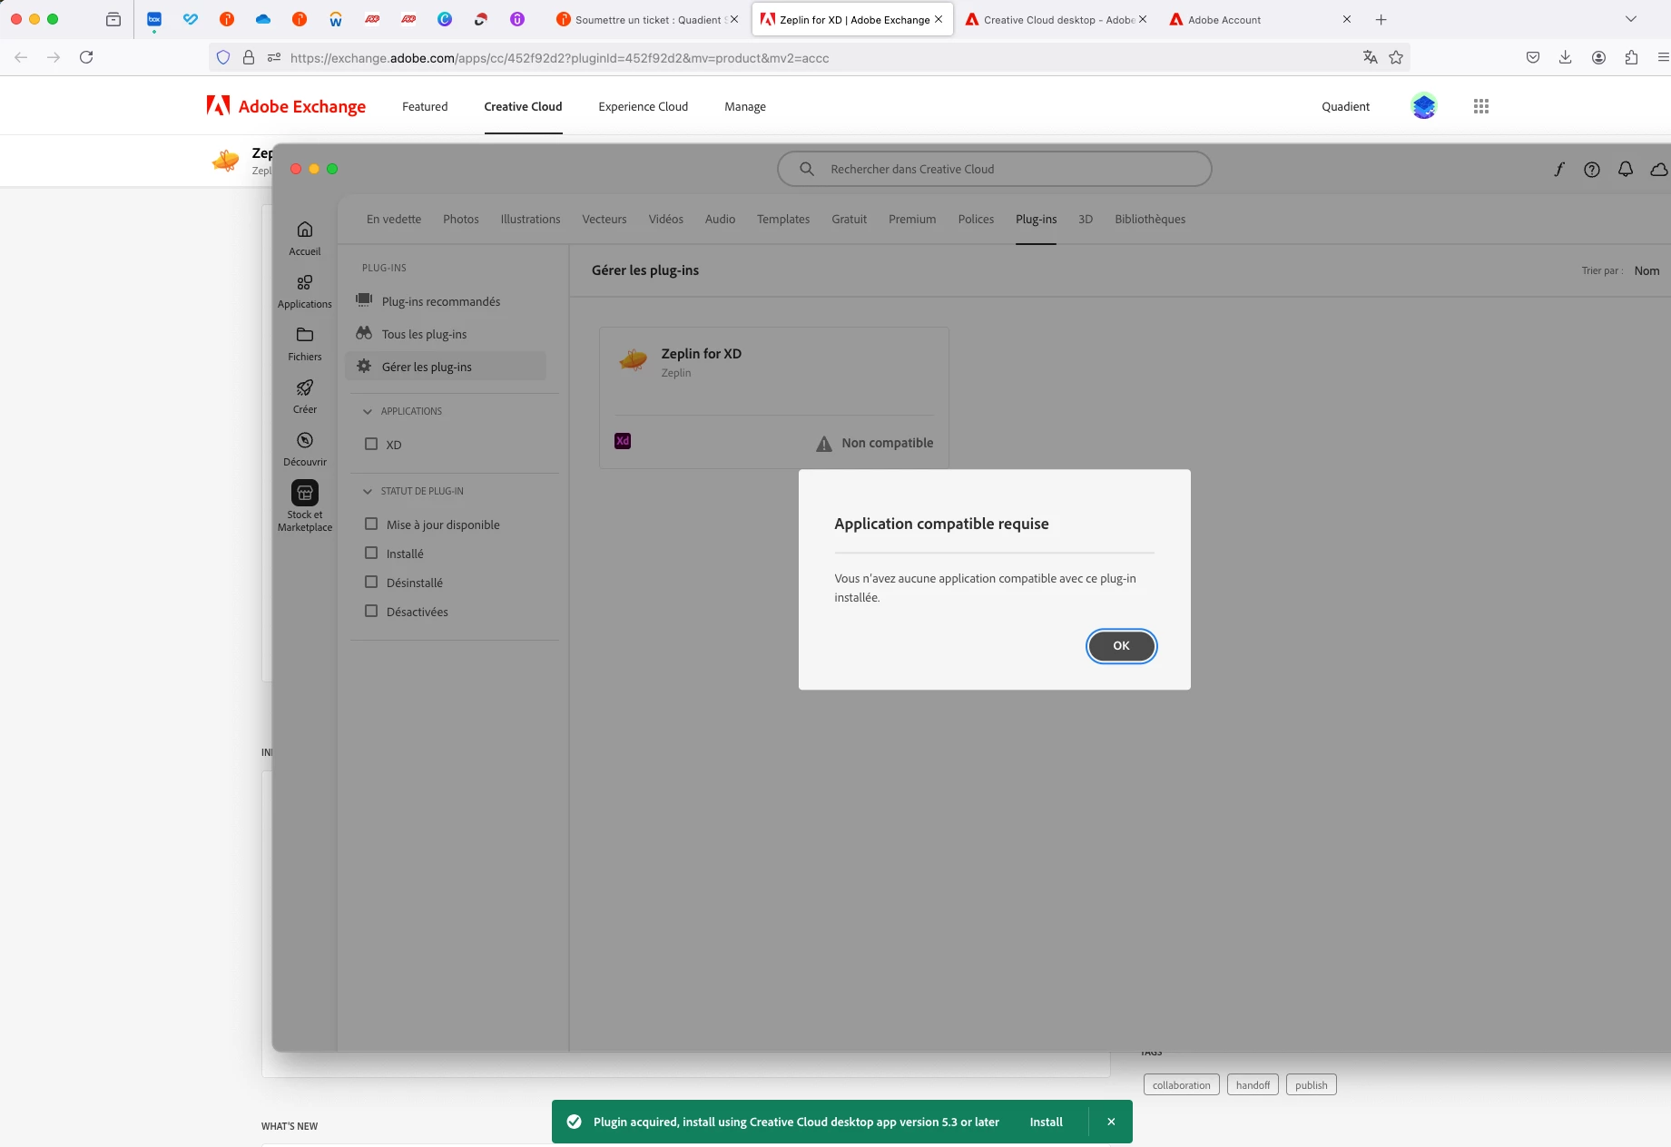Open the browser hamburger menu
Screen dimensions: 1671x1147
(x=1663, y=57)
